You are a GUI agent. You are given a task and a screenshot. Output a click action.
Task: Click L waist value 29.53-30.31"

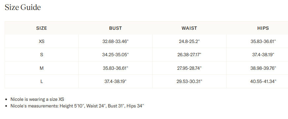coord(189,81)
